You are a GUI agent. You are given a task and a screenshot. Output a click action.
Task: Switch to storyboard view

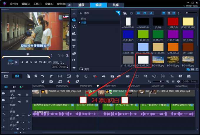point(6,76)
